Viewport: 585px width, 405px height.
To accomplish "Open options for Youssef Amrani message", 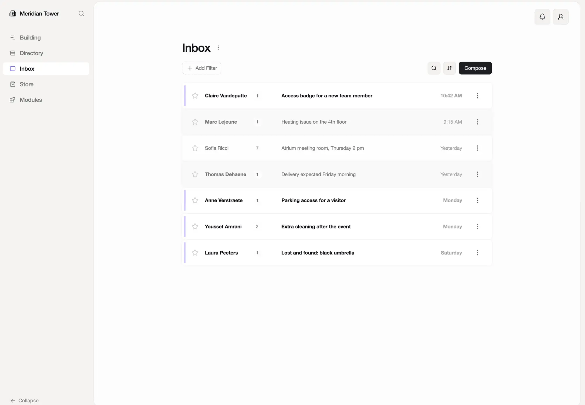I will coord(478,226).
